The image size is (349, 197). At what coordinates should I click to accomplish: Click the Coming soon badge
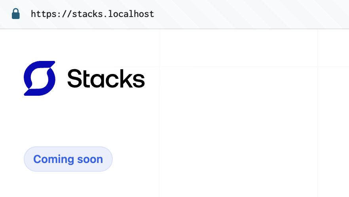[68, 159]
